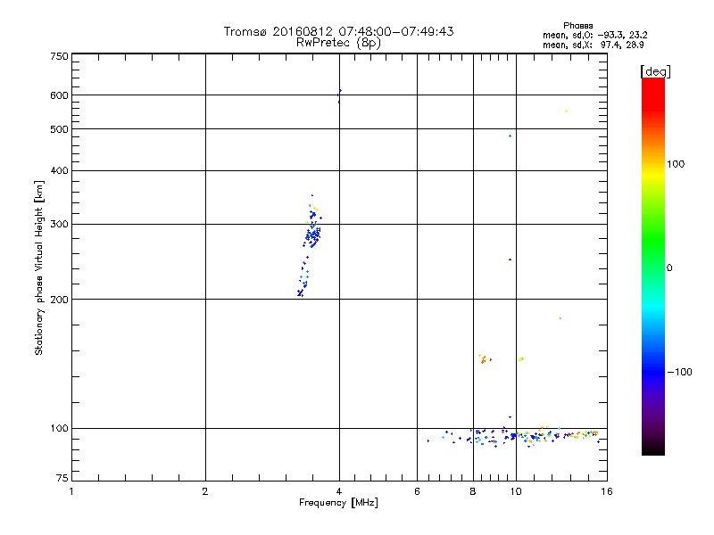Viewport: 714px width, 535px height.
Task: Click the x-axis label 'Frequency [MHz]'
Action: pyautogui.click(x=338, y=503)
